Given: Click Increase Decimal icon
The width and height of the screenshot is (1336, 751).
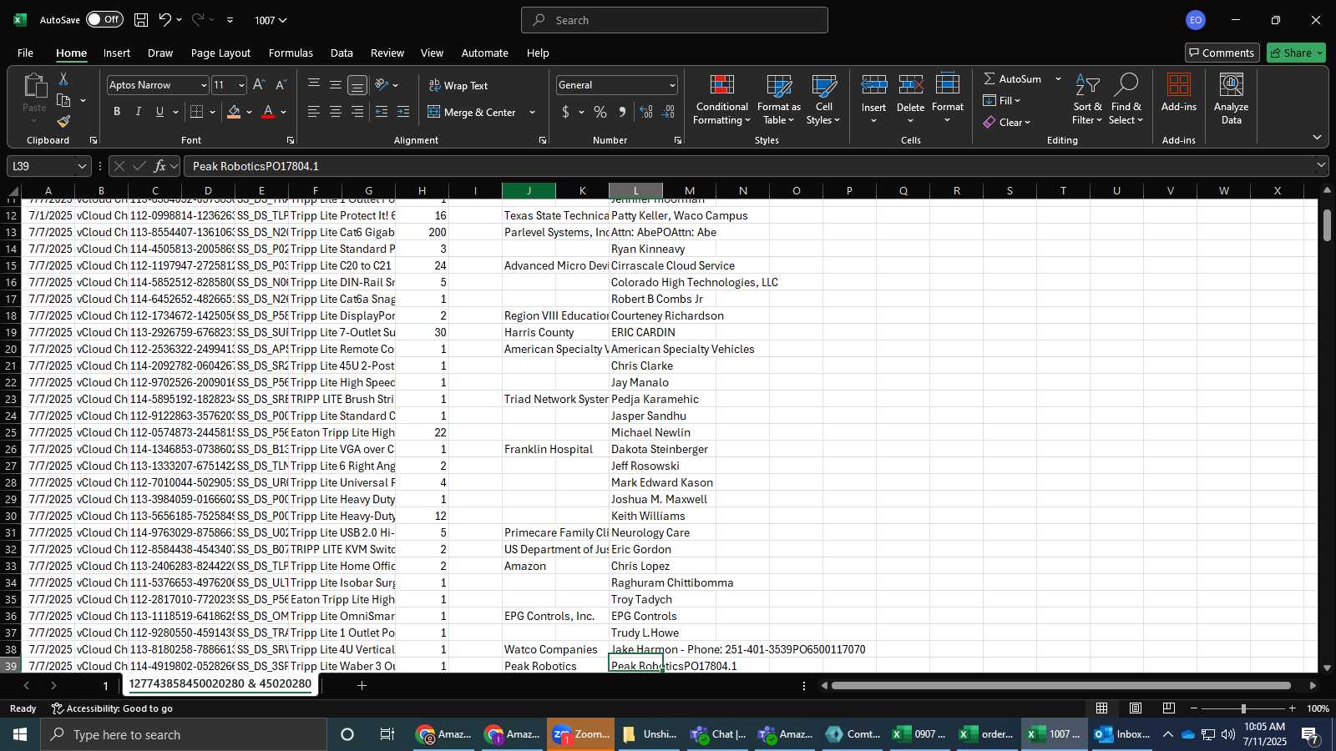Looking at the screenshot, I should pos(646,112).
